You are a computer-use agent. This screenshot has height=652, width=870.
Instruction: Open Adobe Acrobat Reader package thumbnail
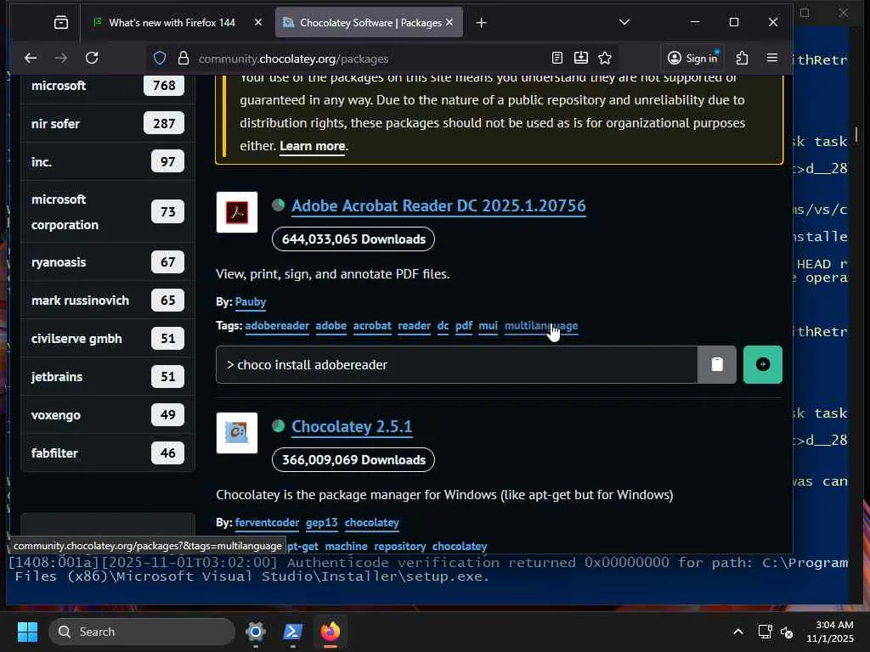coord(237,212)
